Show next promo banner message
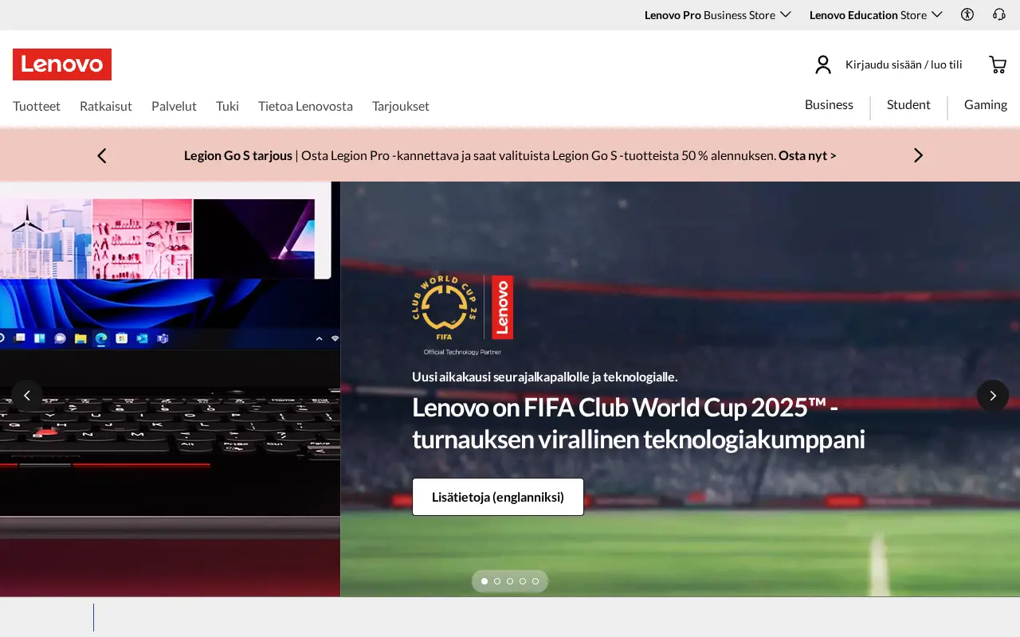 pyautogui.click(x=918, y=155)
